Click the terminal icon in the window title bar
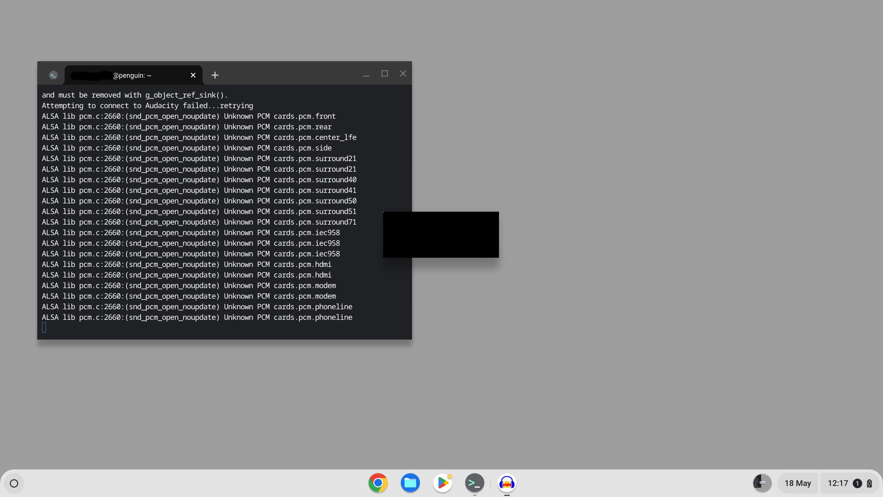 [x=53, y=75]
